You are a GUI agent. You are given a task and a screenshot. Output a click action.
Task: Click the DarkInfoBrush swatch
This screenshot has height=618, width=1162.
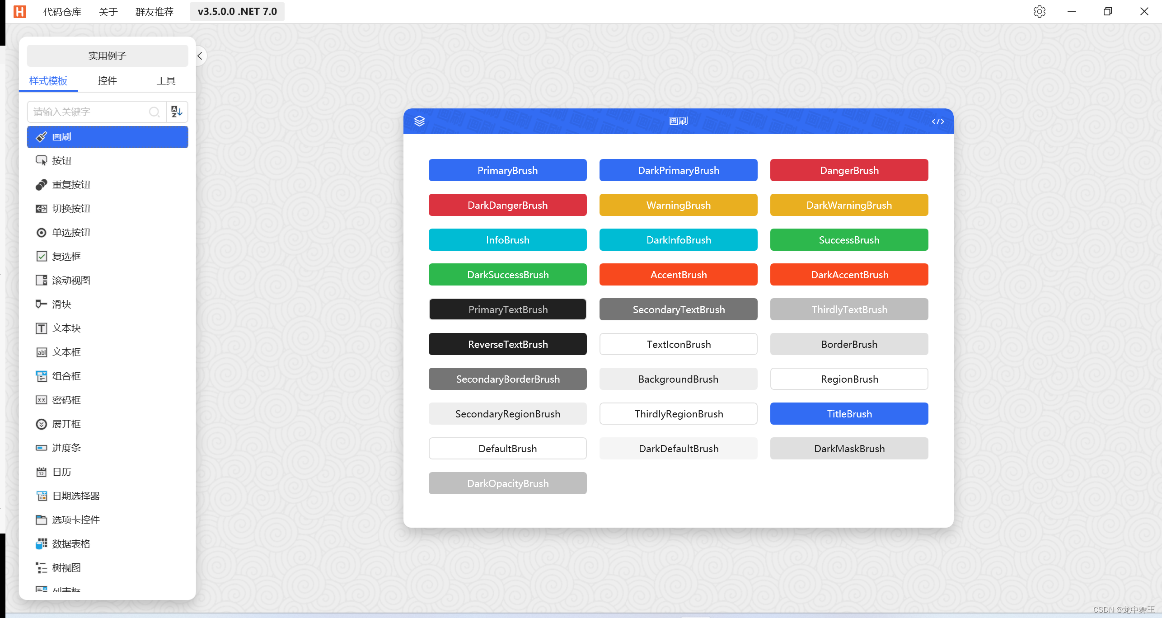678,240
